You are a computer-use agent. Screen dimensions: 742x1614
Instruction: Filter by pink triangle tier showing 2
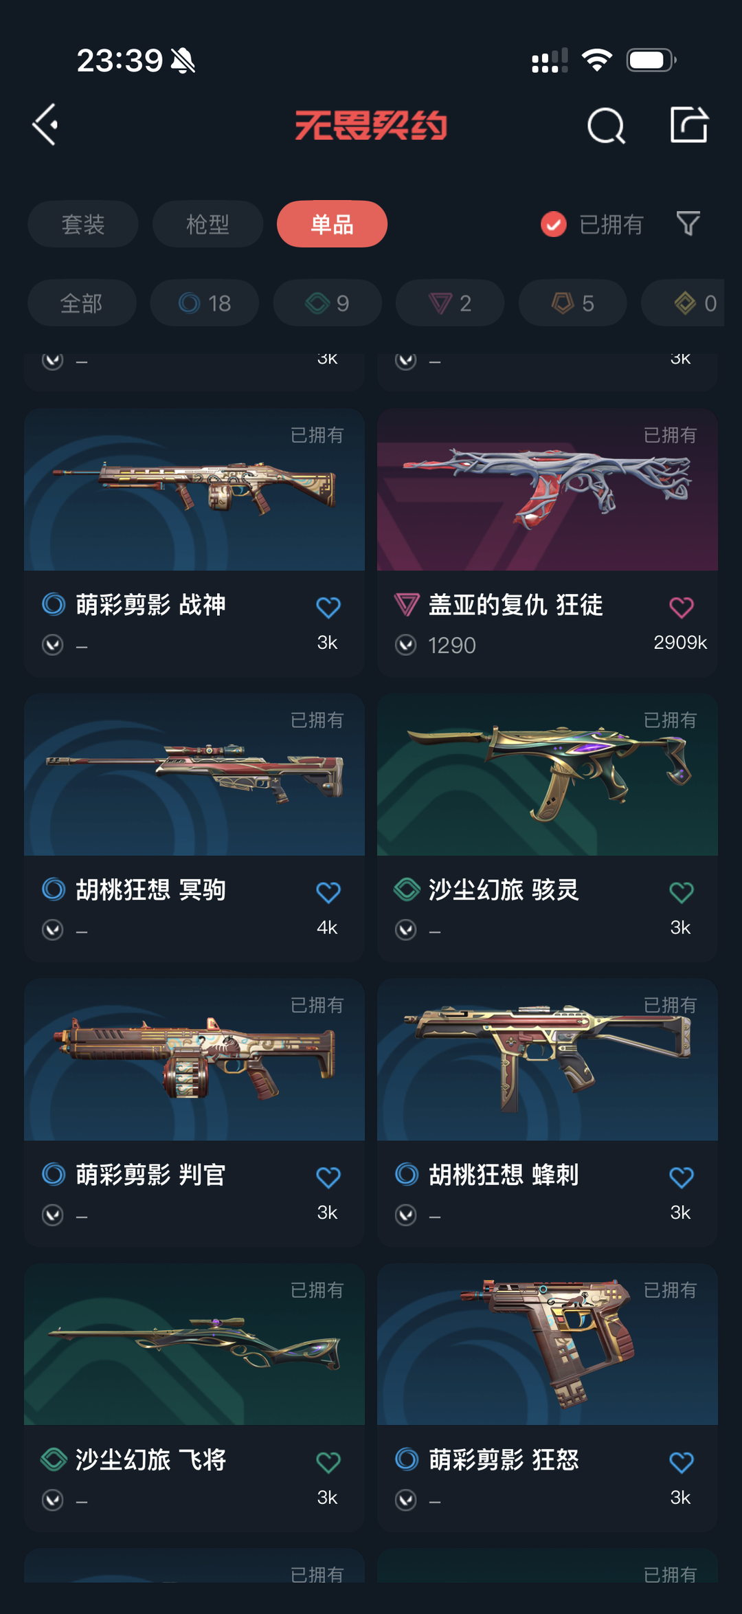pyautogui.click(x=450, y=303)
